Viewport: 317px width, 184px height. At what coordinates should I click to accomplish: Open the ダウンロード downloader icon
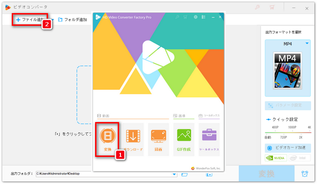133,137
